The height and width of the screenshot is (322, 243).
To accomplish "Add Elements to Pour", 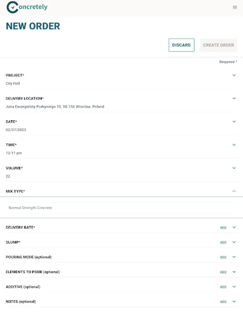I will 223,272.
